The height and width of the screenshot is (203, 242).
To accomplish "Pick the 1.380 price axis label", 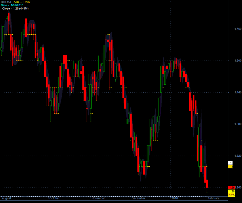I will pyautogui.click(x=238, y=124).
